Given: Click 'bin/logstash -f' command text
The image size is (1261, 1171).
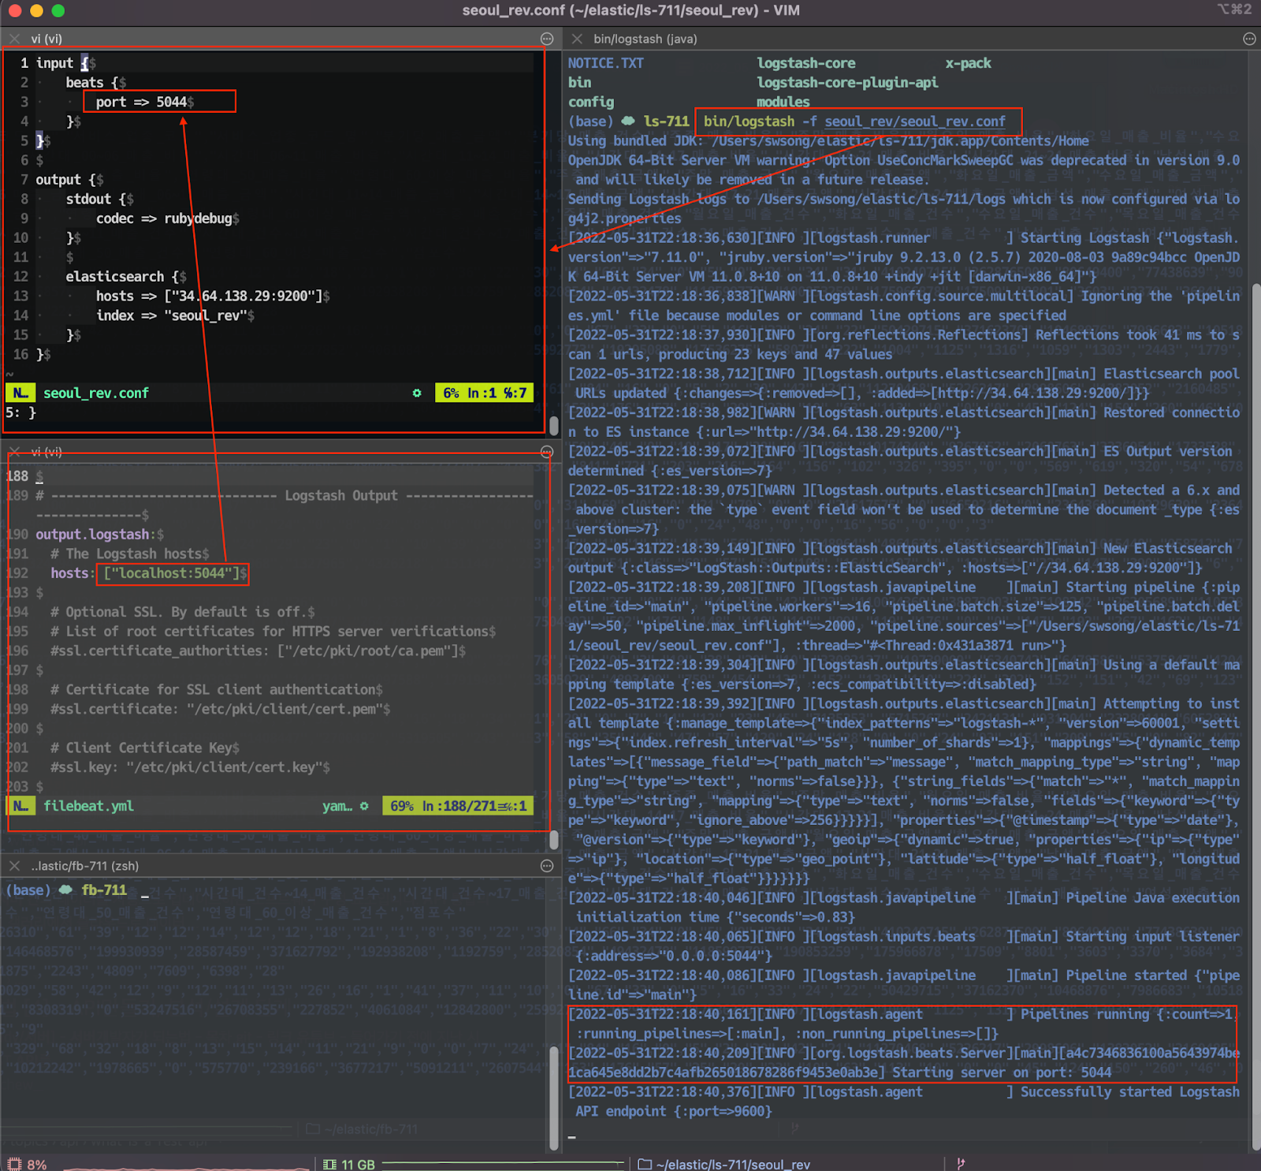Looking at the screenshot, I should click(x=760, y=121).
